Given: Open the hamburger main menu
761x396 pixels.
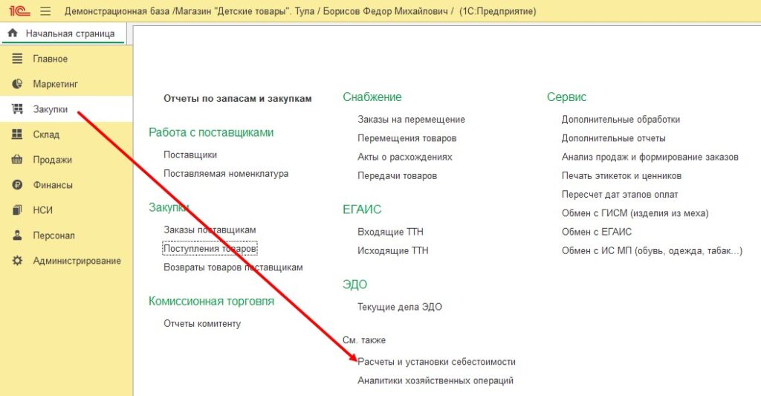Looking at the screenshot, I should [45, 11].
